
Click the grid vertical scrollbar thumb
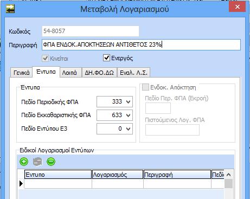(x=228, y=184)
